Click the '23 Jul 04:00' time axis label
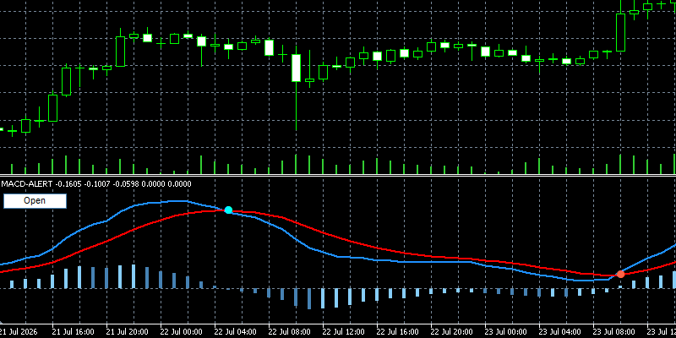 pos(560,332)
